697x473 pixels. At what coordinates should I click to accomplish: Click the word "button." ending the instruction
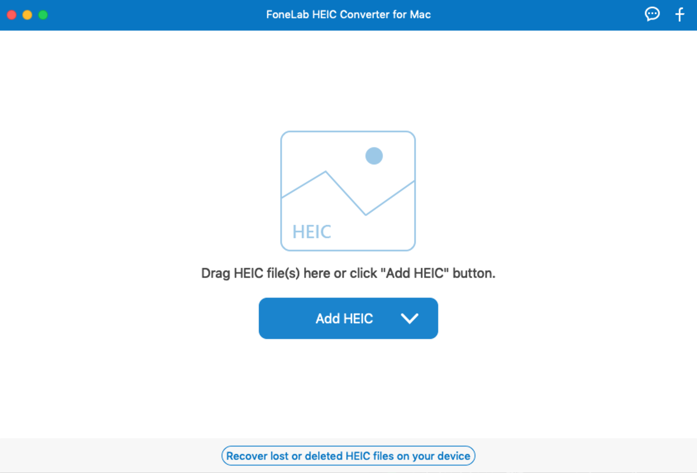(x=474, y=273)
